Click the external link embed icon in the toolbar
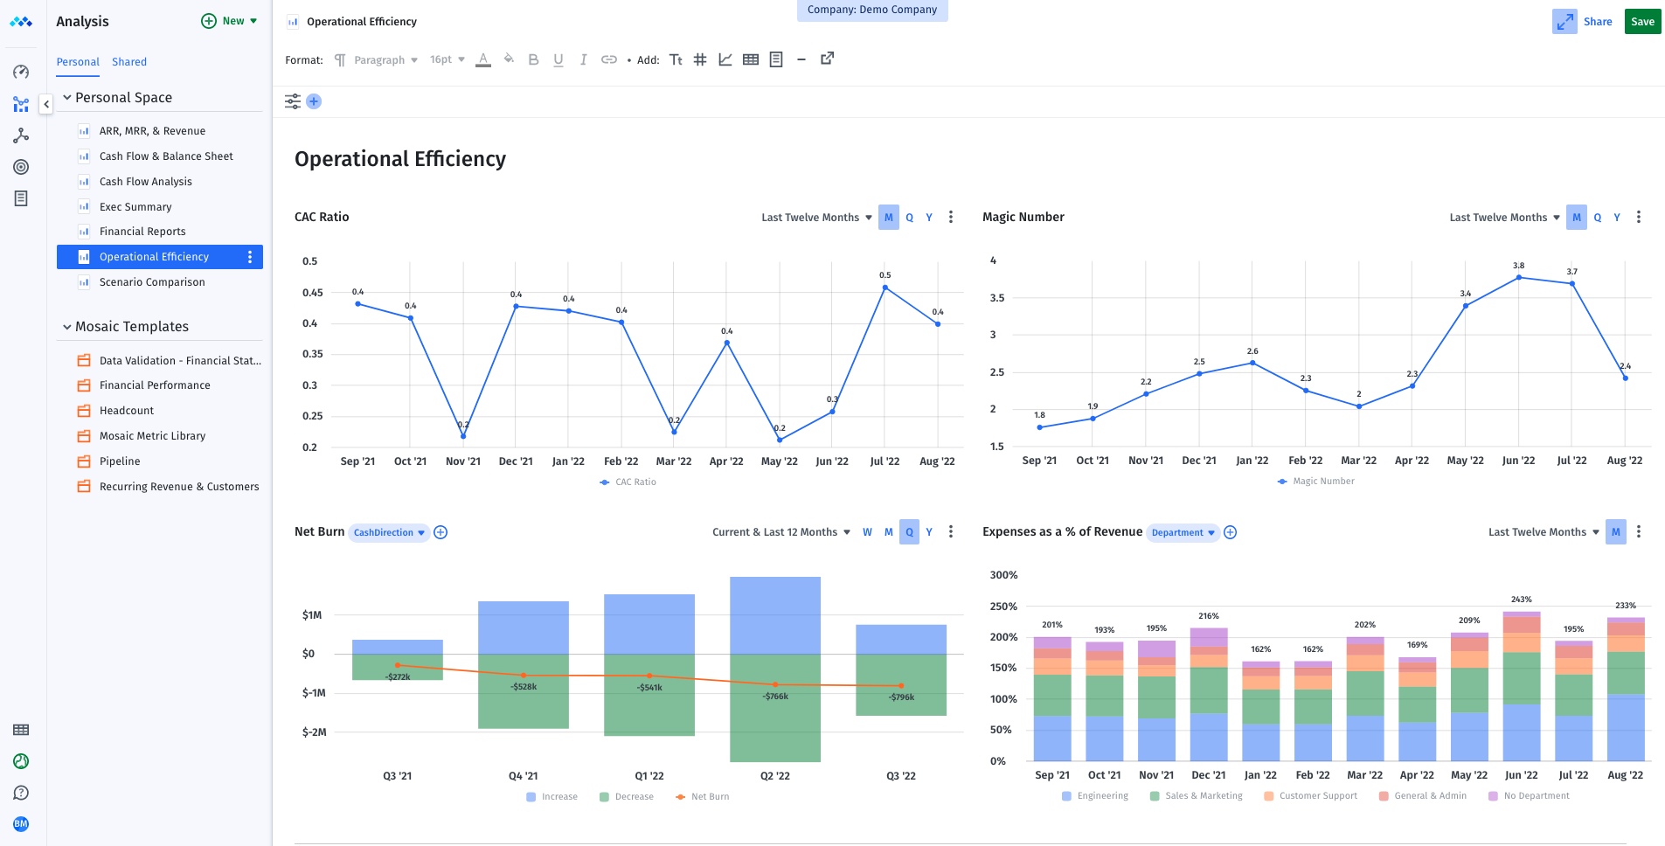Image resolution: width=1665 pixels, height=846 pixels. 827,59
